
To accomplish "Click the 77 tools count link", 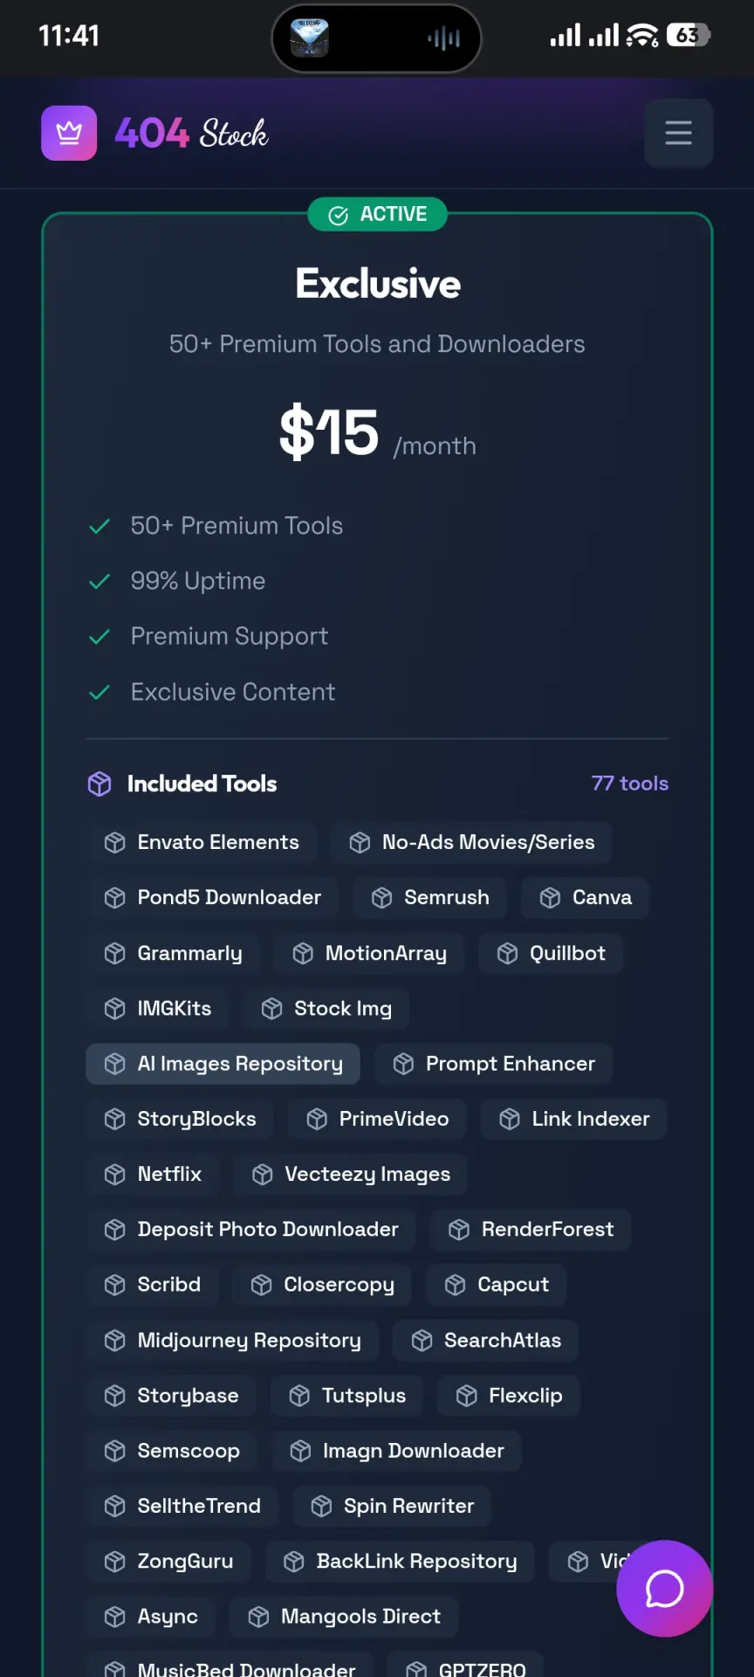I will (x=630, y=783).
